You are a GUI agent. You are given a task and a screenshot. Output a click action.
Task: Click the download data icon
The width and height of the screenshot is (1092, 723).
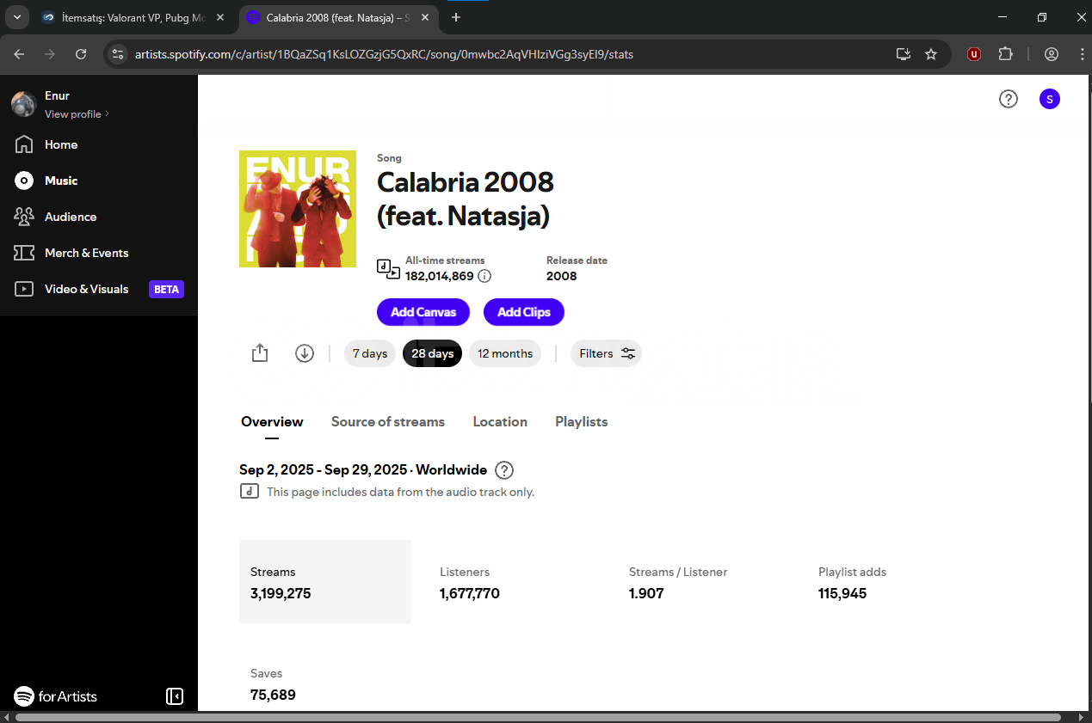pos(305,353)
